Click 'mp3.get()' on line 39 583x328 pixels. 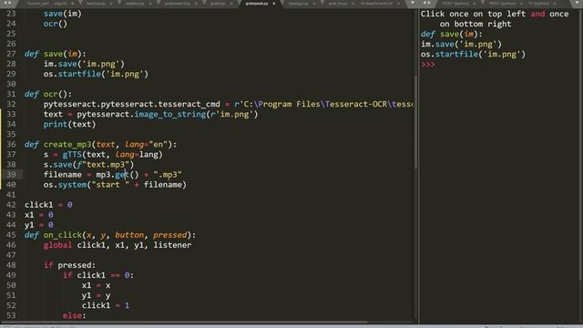pos(118,174)
